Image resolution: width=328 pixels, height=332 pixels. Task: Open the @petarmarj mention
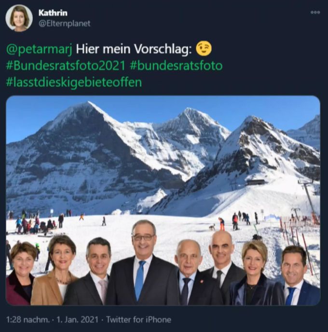tap(39, 49)
